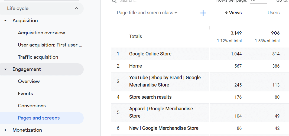Navigate to the Events report
This screenshot has height=136, width=289.
pyautogui.click(x=25, y=94)
